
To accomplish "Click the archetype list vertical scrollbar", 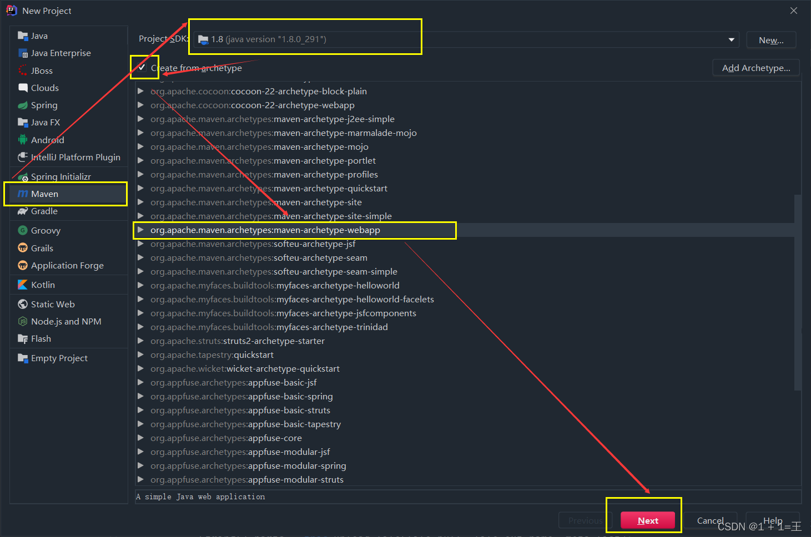I will click(798, 292).
